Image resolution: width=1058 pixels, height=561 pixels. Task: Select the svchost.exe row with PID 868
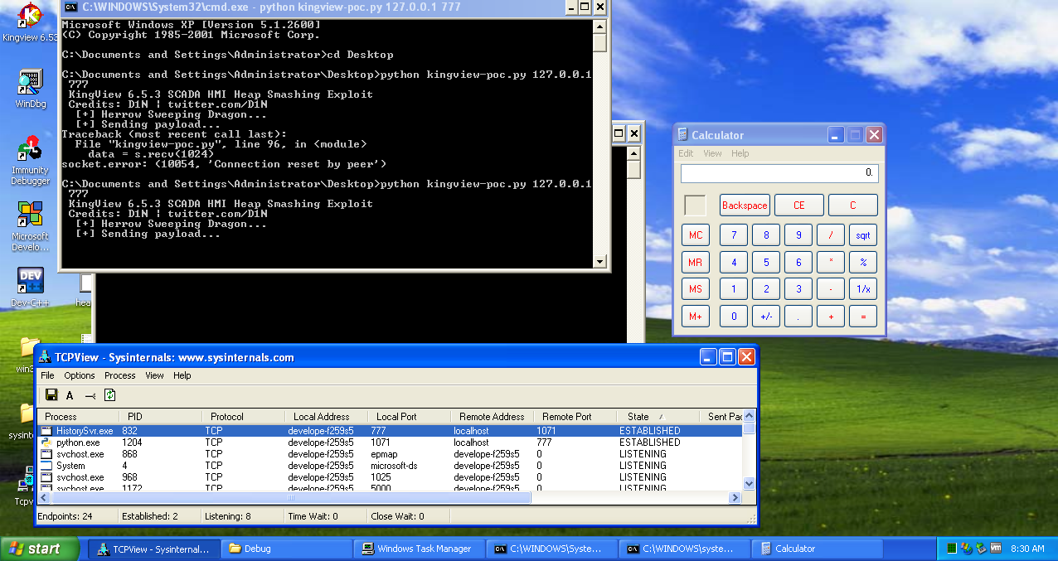click(390, 454)
